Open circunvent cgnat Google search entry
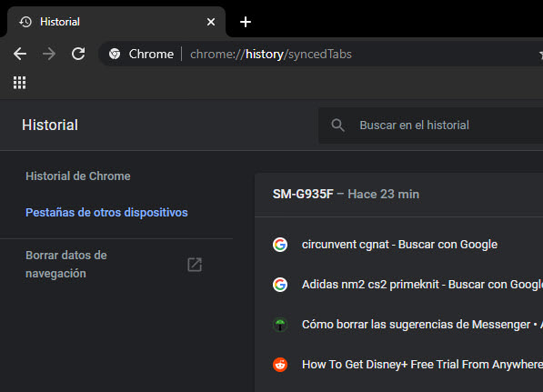The width and height of the screenshot is (543, 392). click(x=399, y=244)
